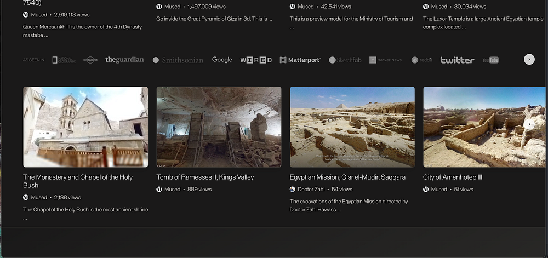Click the '1,497,009 views' text

coord(207,7)
